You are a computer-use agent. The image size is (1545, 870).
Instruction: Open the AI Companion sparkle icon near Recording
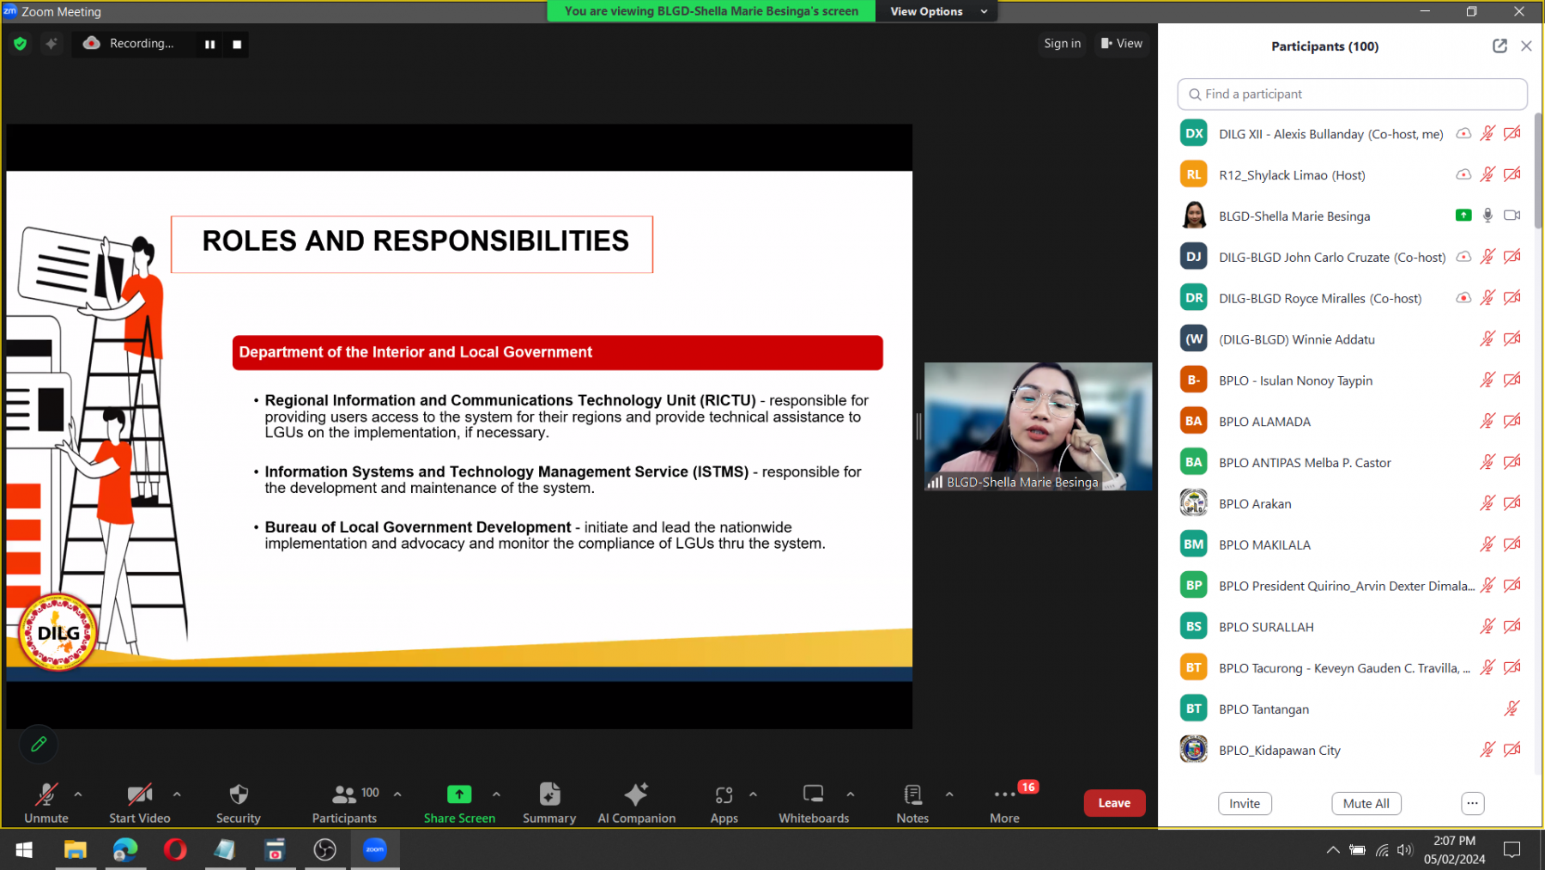(x=51, y=44)
